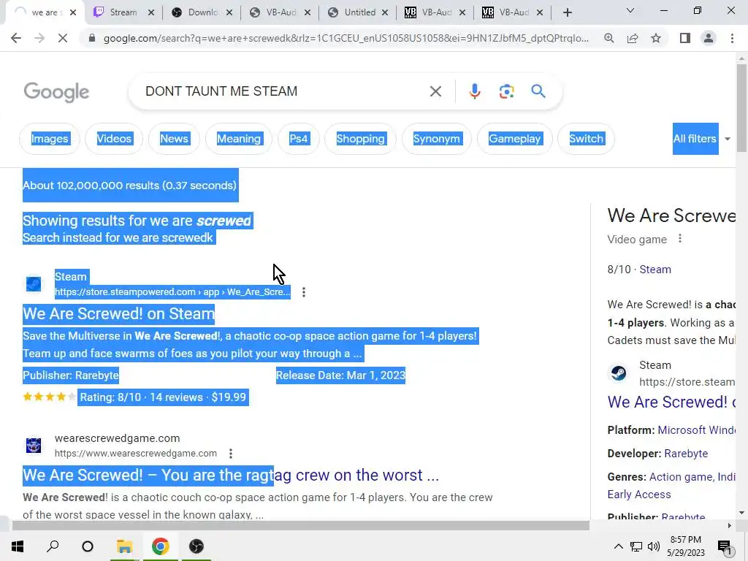Go forward in browser history
The image size is (748, 561).
pos(39,38)
